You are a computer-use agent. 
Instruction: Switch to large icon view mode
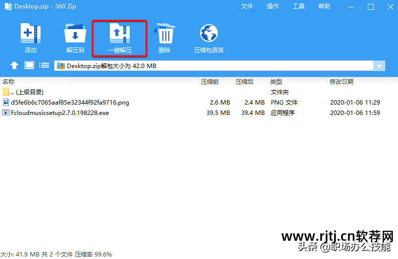coord(29,65)
